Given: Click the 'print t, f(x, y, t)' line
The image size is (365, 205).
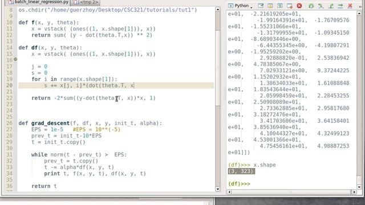Looking at the screenshot, I should click(95, 173).
